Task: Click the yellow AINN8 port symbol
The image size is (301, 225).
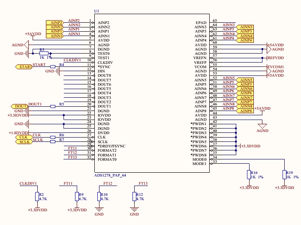Action: point(245,106)
